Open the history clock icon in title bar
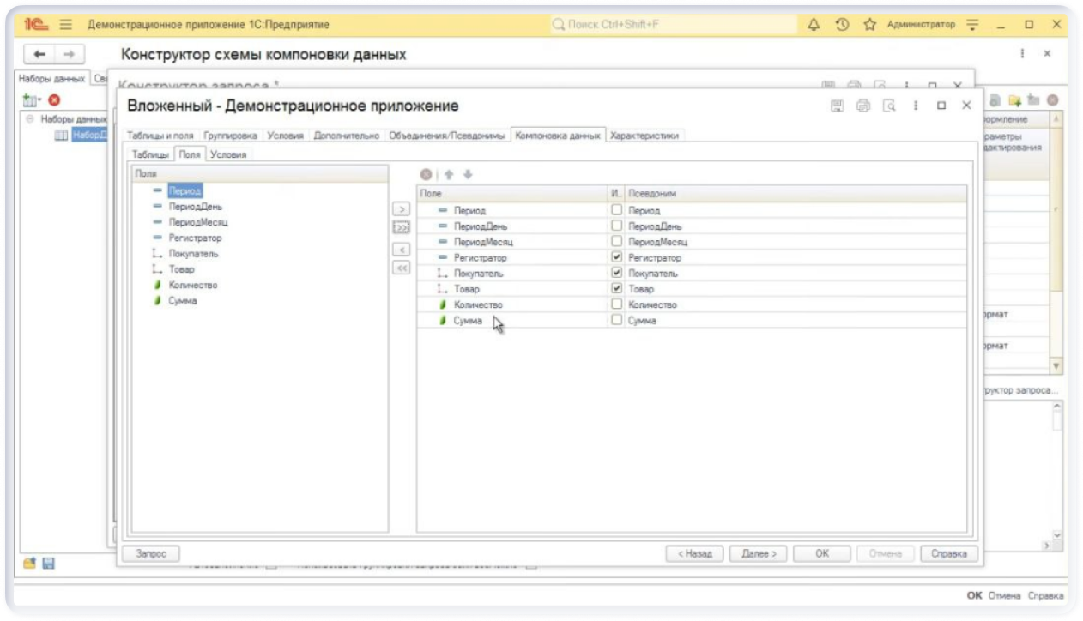 coord(842,25)
